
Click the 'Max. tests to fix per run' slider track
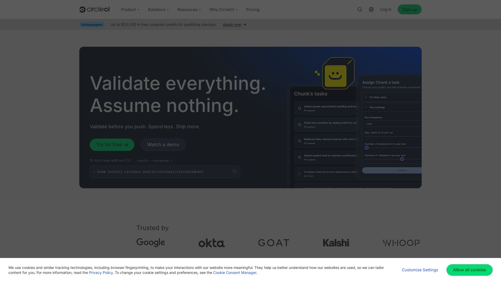(393, 136)
